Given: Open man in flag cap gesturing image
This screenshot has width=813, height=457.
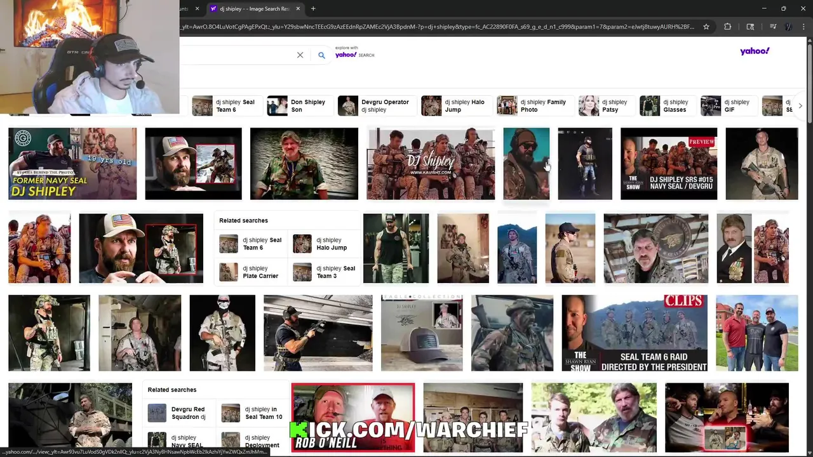Looking at the screenshot, I should pos(141,248).
